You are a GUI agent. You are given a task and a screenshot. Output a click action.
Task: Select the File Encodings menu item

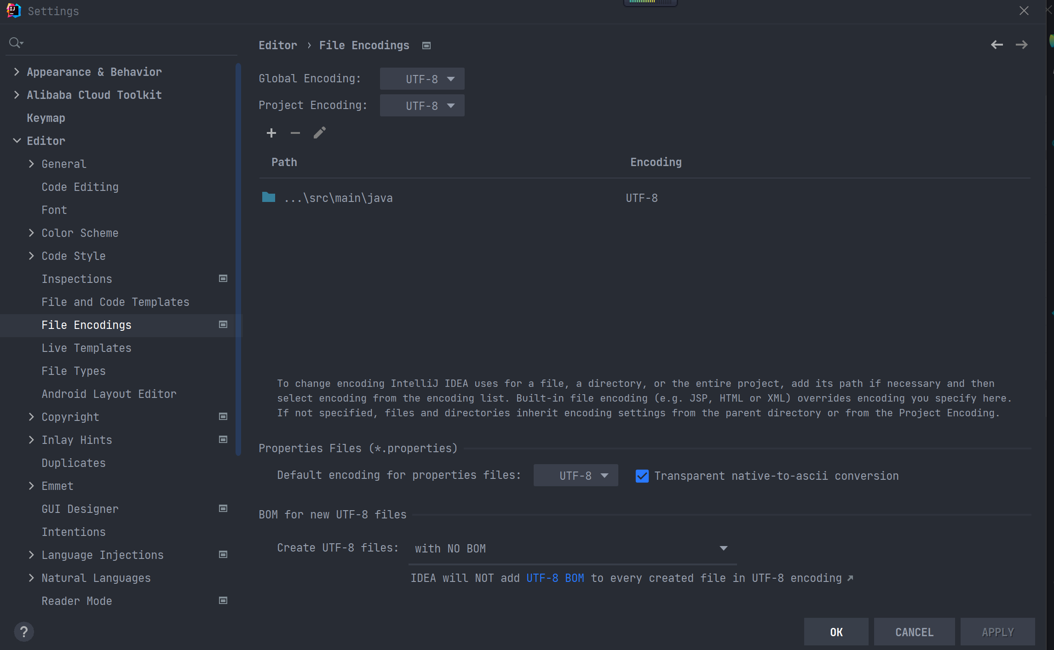click(86, 325)
